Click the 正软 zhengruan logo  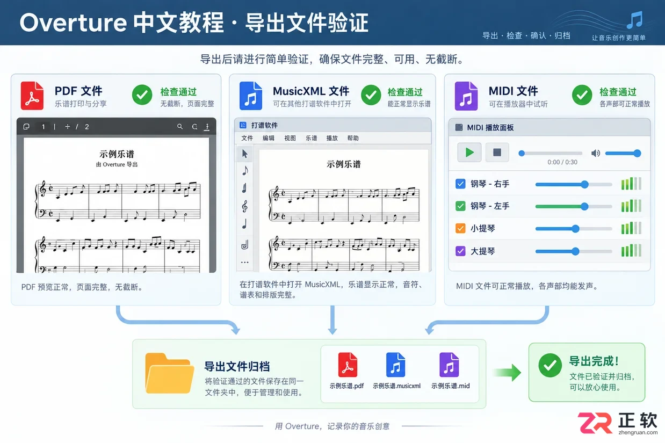tap(618, 423)
